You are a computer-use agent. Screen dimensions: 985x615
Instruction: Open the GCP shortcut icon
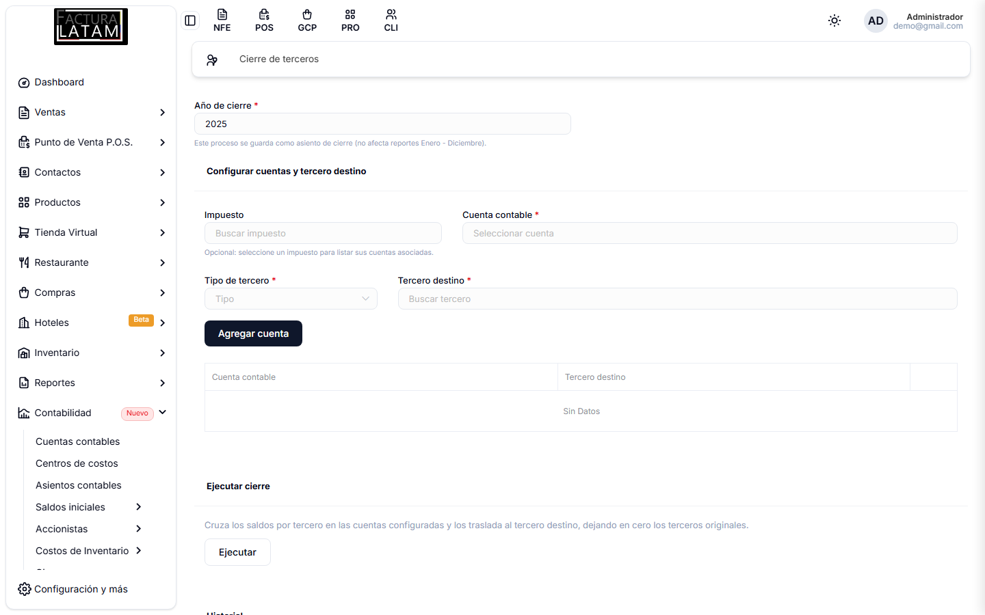[307, 20]
